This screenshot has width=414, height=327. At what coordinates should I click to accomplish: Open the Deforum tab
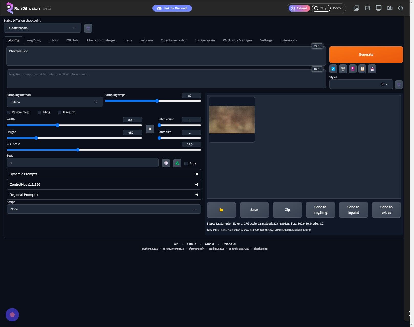[146, 40]
